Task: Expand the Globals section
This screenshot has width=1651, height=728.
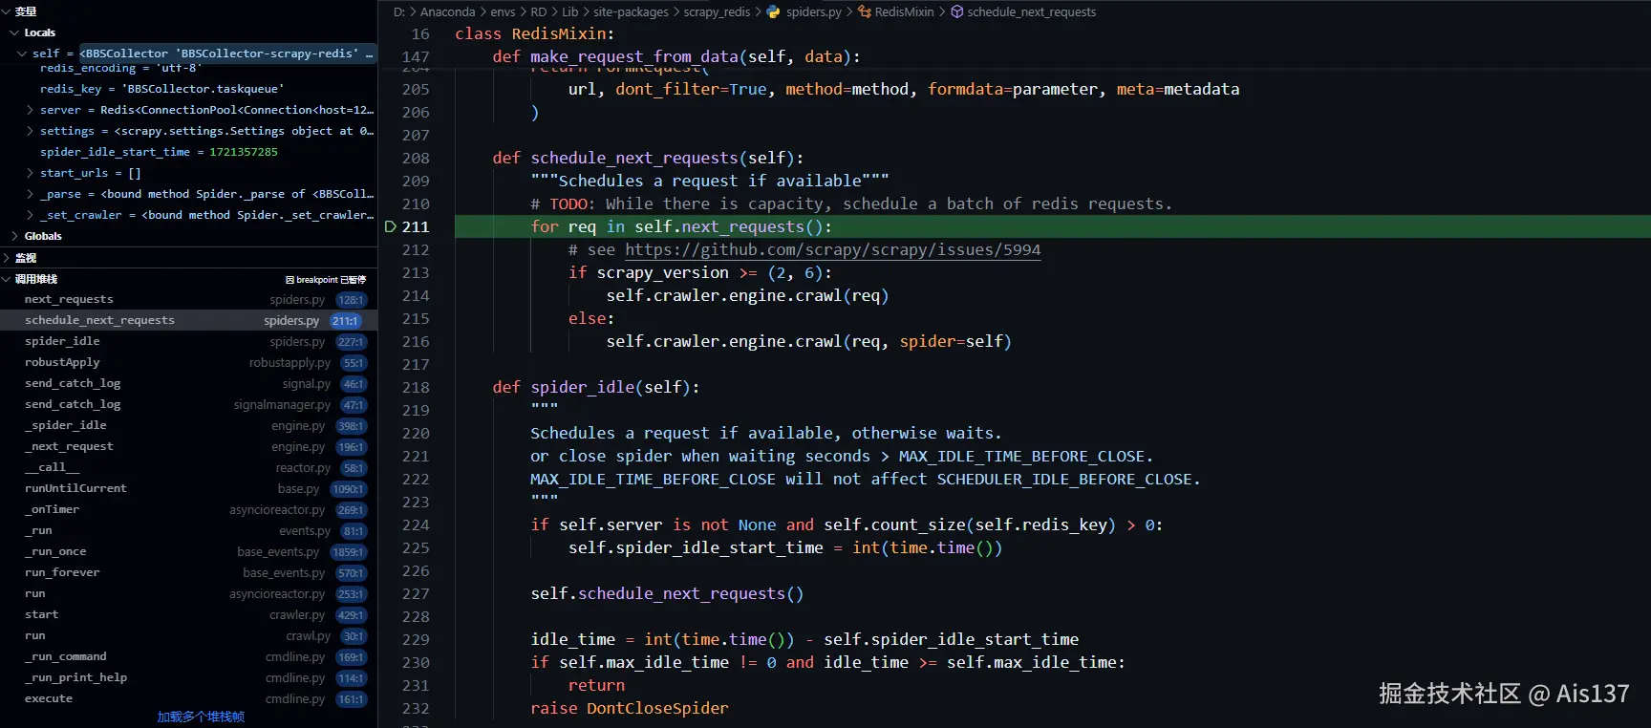Action: (14, 236)
